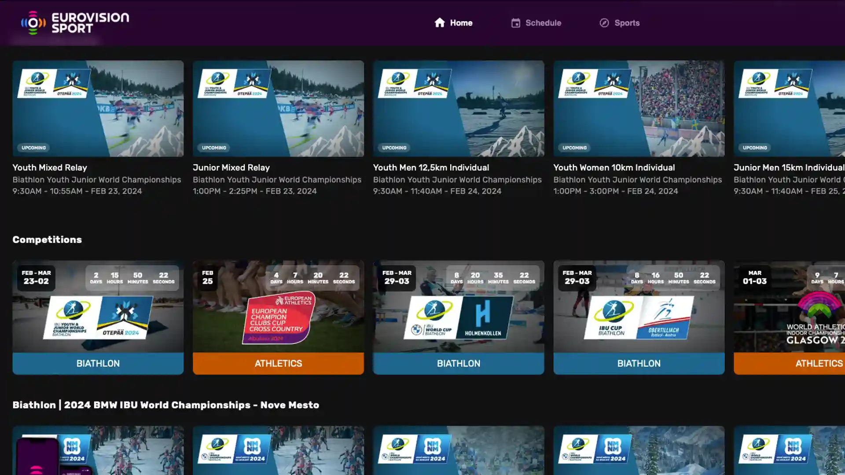
Task: Click the FEB 25 Cross Country competition card
Action: (278, 317)
